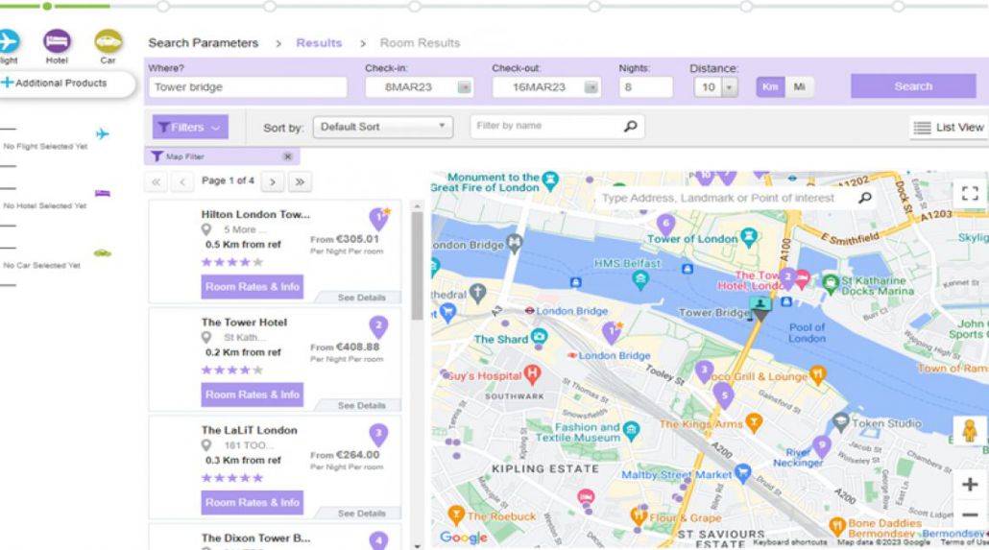Open the check-out calendar picker

point(592,87)
